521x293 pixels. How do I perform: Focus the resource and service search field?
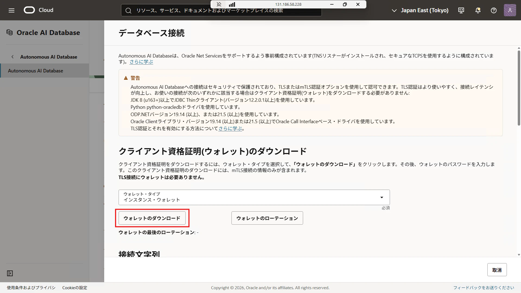pyautogui.click(x=221, y=11)
